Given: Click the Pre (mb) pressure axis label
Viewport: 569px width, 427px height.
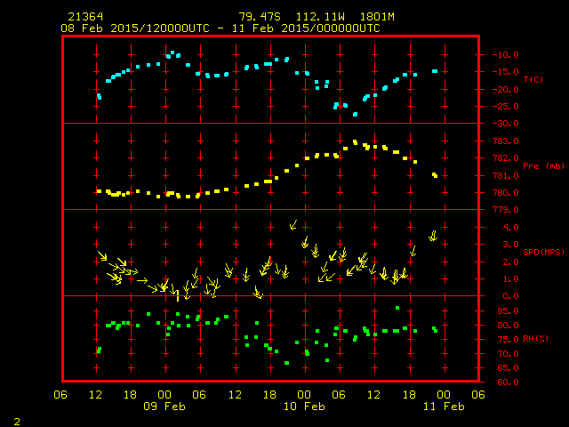Looking at the screenshot, I should point(543,166).
